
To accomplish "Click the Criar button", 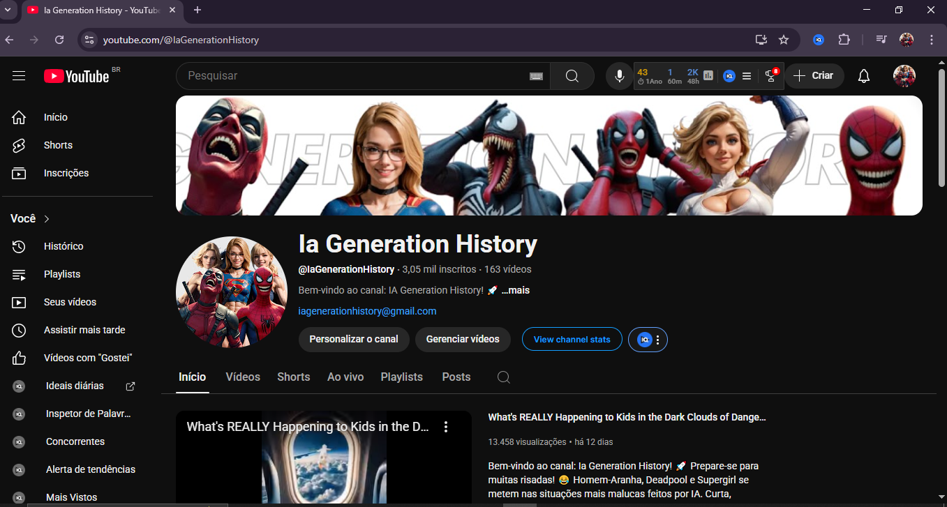I will click(x=814, y=76).
